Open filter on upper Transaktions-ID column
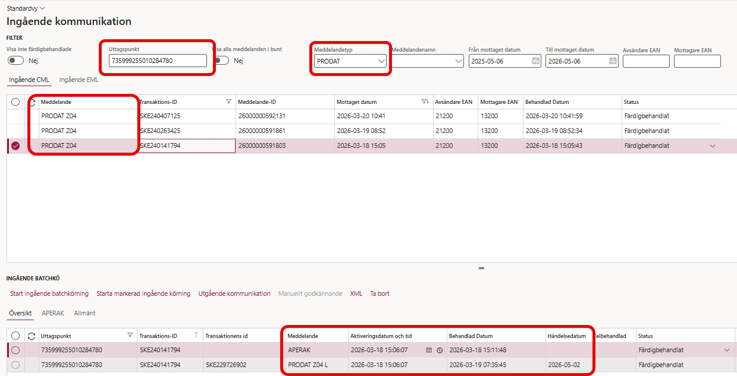 tap(228, 102)
